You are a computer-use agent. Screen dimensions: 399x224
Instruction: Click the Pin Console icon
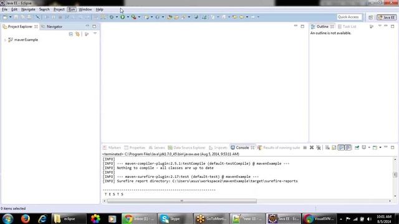(x=357, y=147)
